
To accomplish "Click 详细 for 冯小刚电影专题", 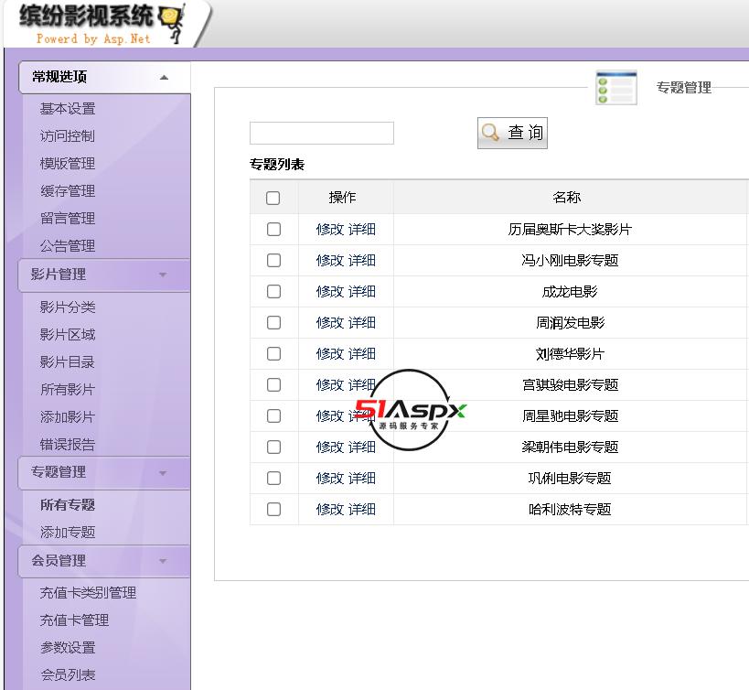I will click(362, 261).
